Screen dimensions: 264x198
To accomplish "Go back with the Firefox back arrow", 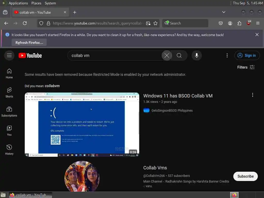I will point(6,23).
